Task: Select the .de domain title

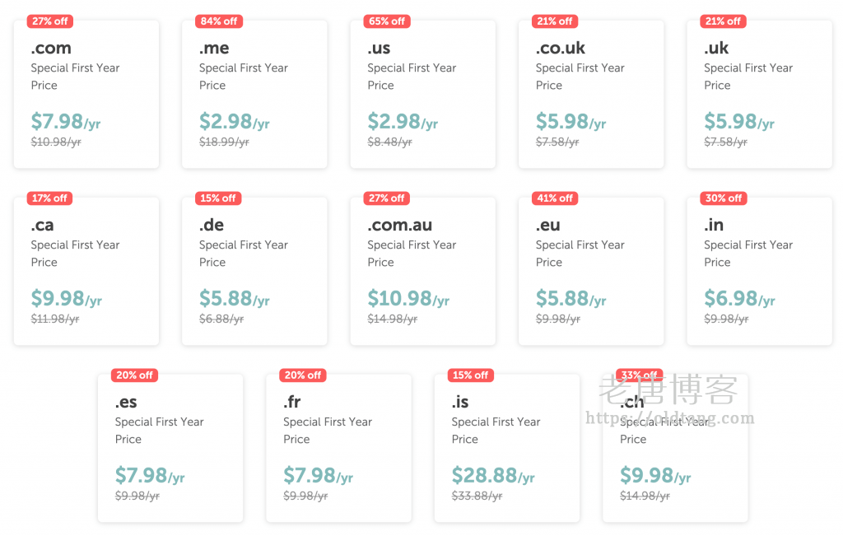Action: pos(212,225)
